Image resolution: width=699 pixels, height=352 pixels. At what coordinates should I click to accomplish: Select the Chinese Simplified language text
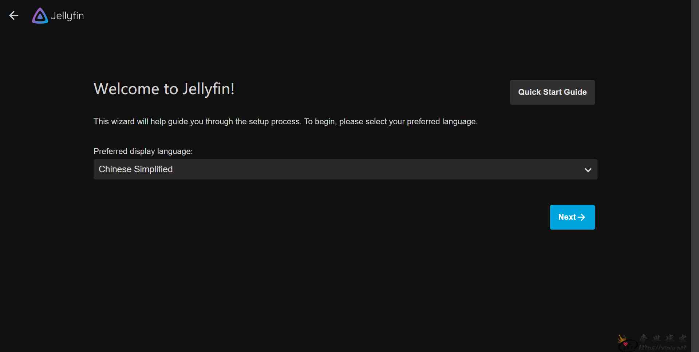[x=135, y=169]
